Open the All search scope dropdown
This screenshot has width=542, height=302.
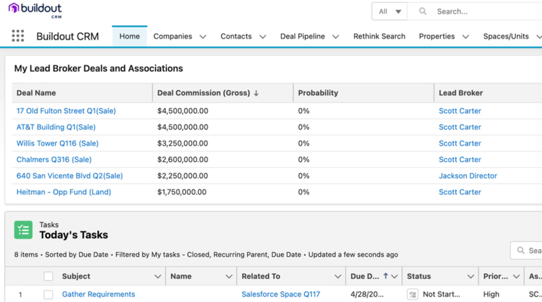tap(390, 11)
